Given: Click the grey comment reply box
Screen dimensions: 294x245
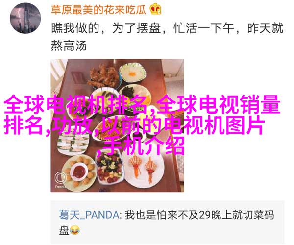Looking at the screenshot, I should point(168,222).
